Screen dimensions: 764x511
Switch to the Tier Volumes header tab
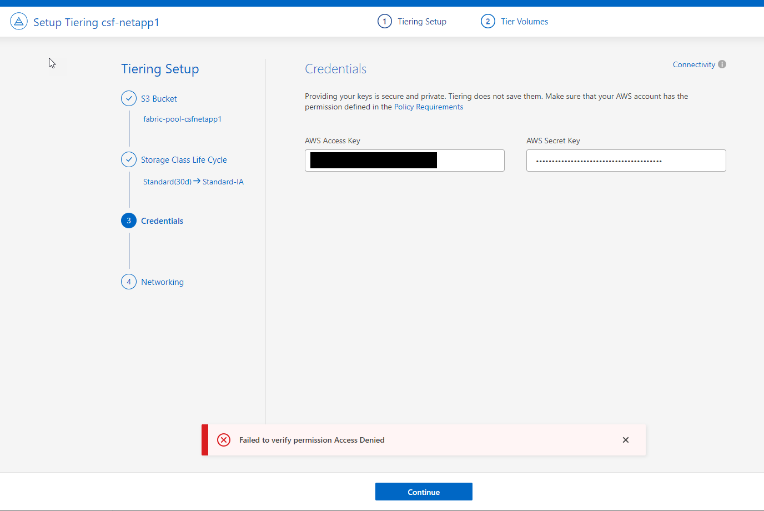(x=524, y=22)
